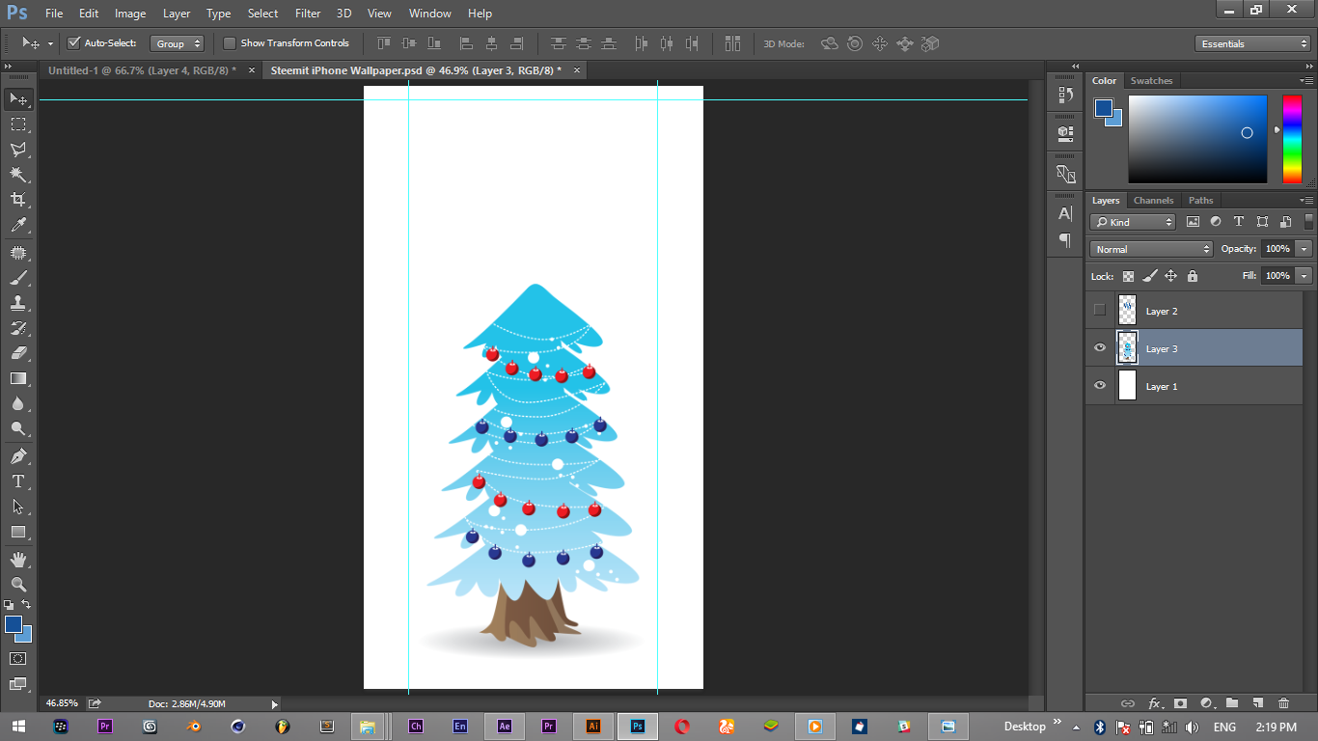Viewport: 1318px width, 741px height.
Task: Open the Image menu
Action: pyautogui.click(x=130, y=14)
